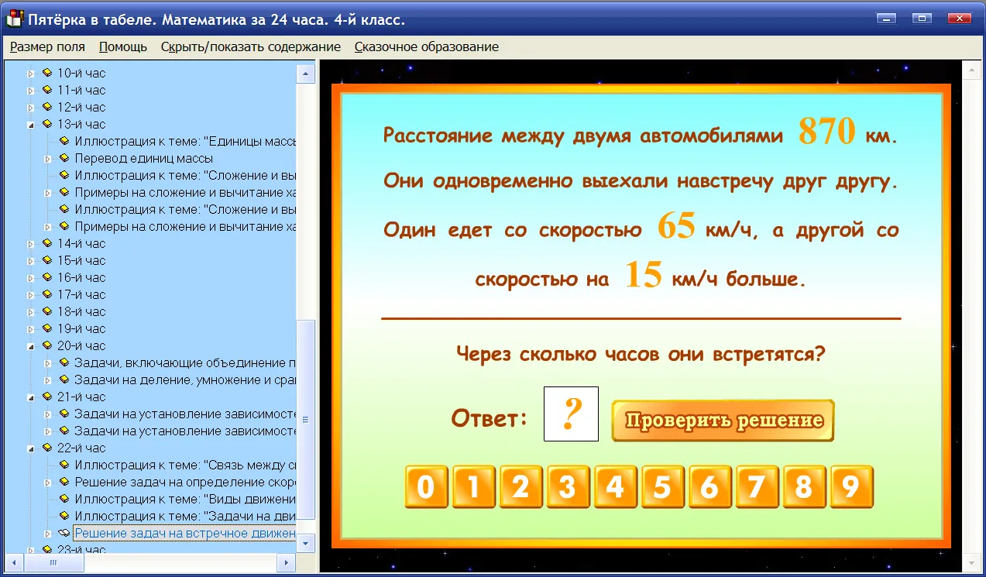Click the answer box with question mark
The width and height of the screenshot is (986, 577).
tap(571, 414)
